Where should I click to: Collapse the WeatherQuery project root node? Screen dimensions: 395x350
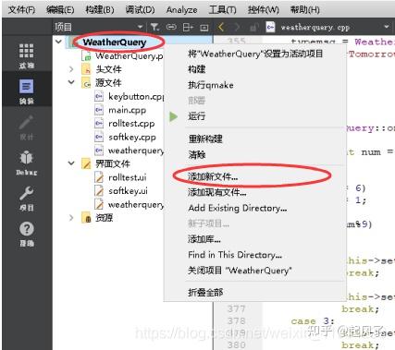58,42
